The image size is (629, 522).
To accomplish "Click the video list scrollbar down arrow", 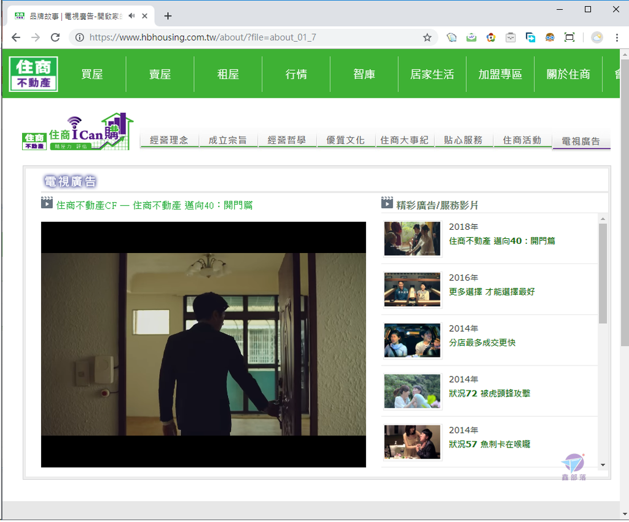I will click(603, 465).
